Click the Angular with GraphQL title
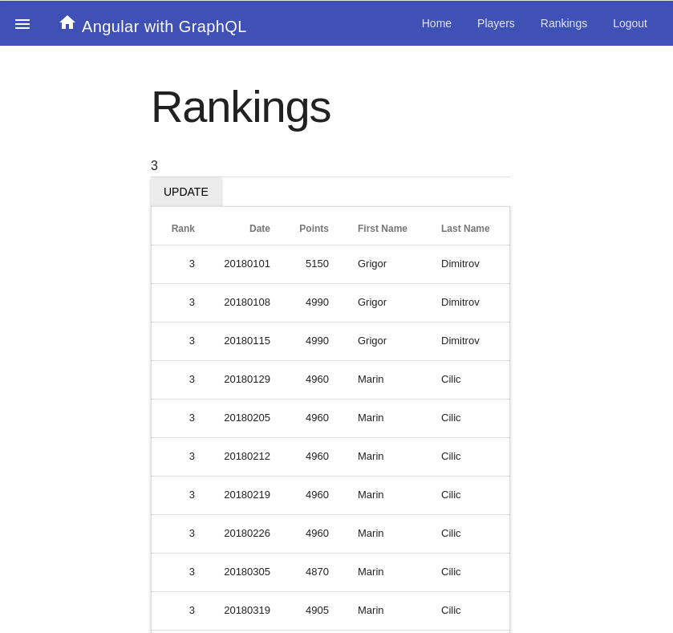The image size is (673, 633). pos(164,26)
